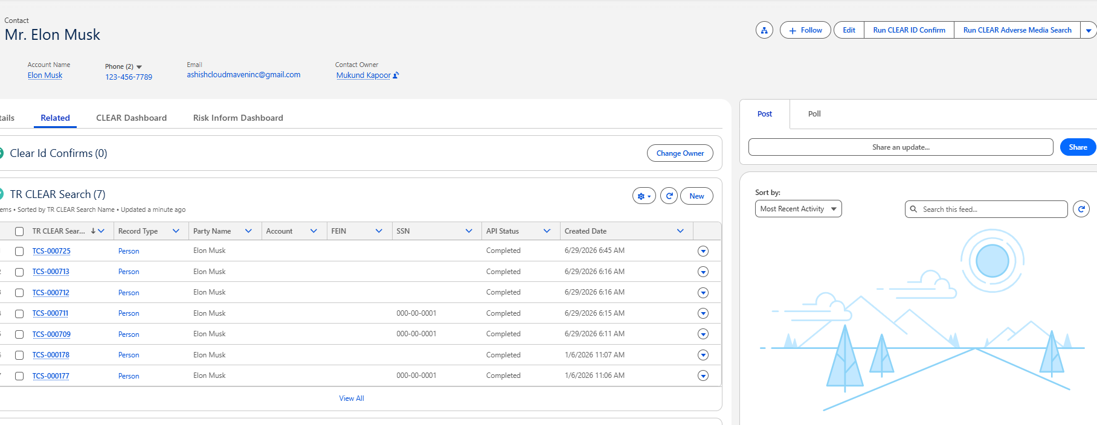Screen dimensions: 1097x425
Task: Run CLEAR ID Confirm action
Action: (x=909, y=30)
